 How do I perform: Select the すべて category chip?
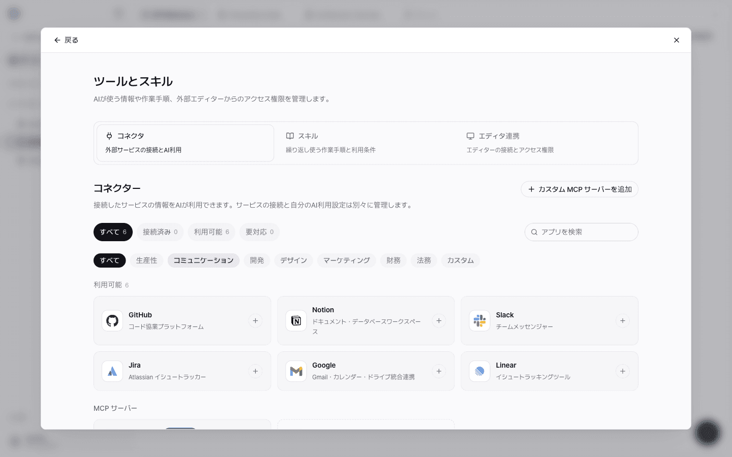pyautogui.click(x=110, y=260)
